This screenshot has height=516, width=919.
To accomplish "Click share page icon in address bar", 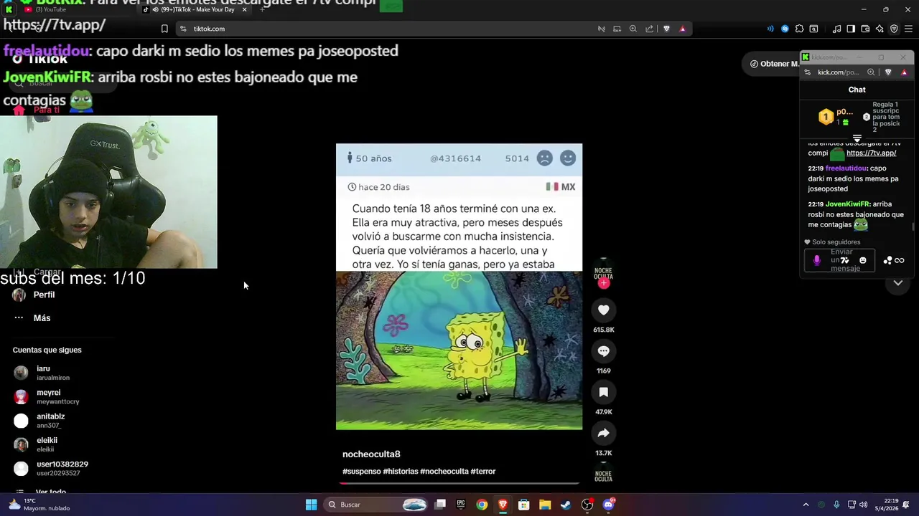I will (649, 29).
